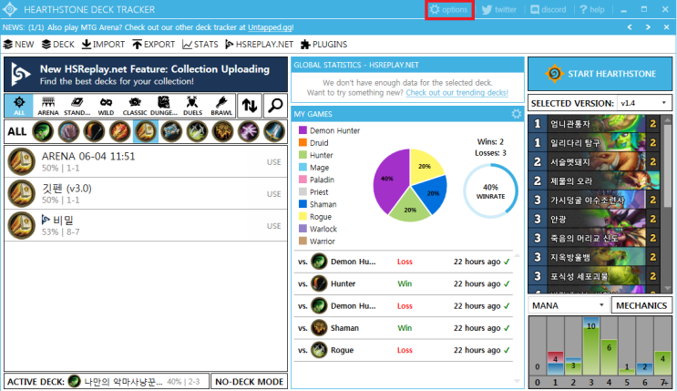Open the MANA chart type dropdown
Image resolution: width=677 pixels, height=391 pixels.
(x=569, y=305)
